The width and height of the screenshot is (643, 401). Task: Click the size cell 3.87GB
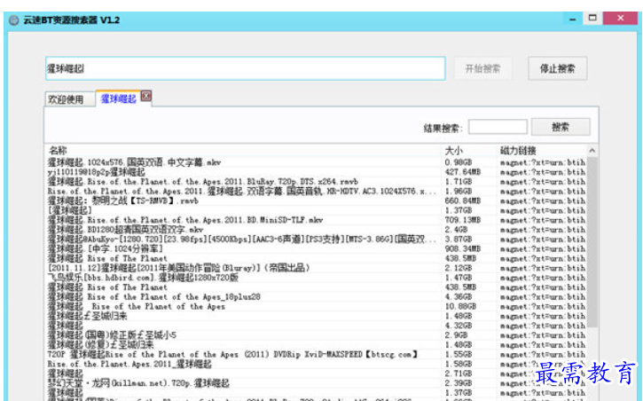(459, 239)
